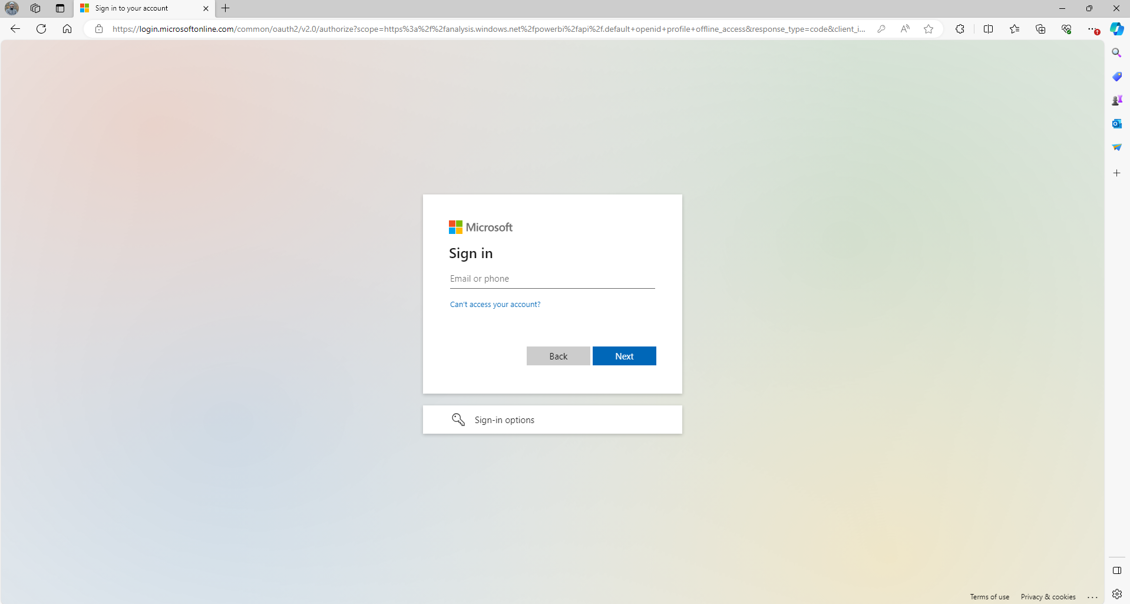
Task: Add this page to favorites
Action: click(x=928, y=28)
